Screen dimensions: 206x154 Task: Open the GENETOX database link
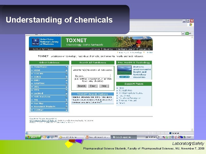click(x=39, y=83)
